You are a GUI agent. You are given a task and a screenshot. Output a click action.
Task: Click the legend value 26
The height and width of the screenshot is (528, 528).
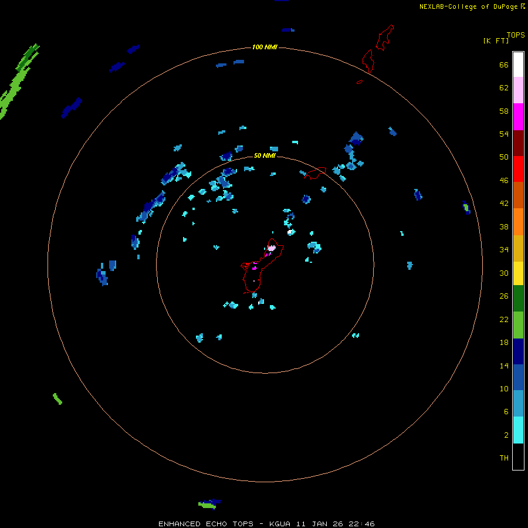(x=504, y=296)
